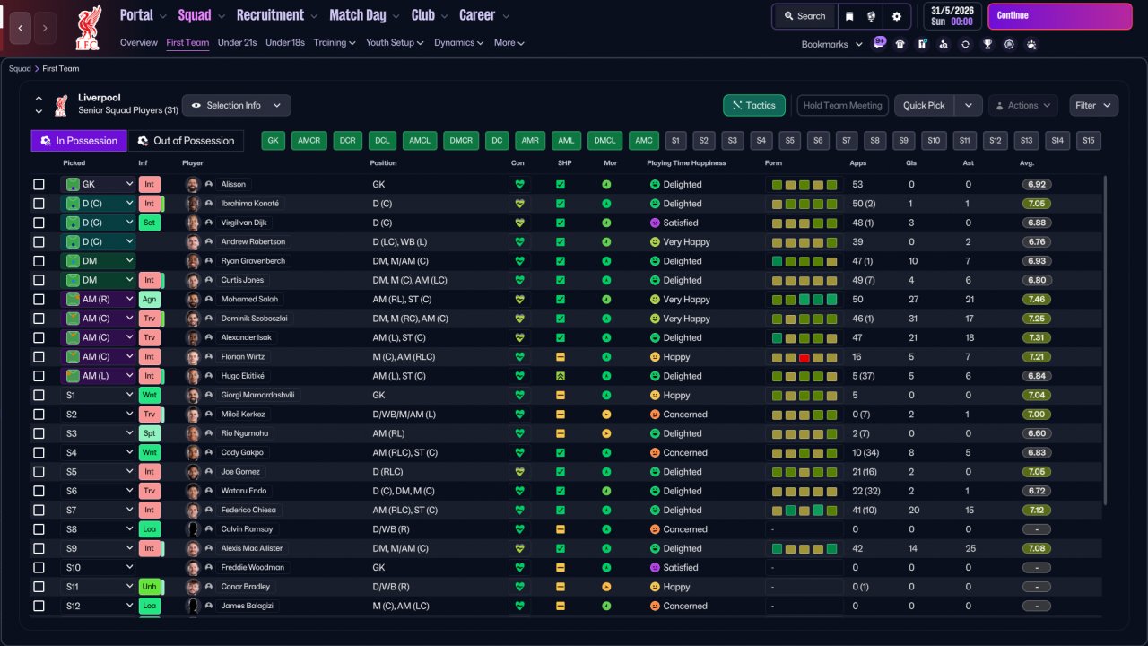Click Hugo Ekitiké's match sharpness icon
The height and width of the screenshot is (646, 1148).
561,376
